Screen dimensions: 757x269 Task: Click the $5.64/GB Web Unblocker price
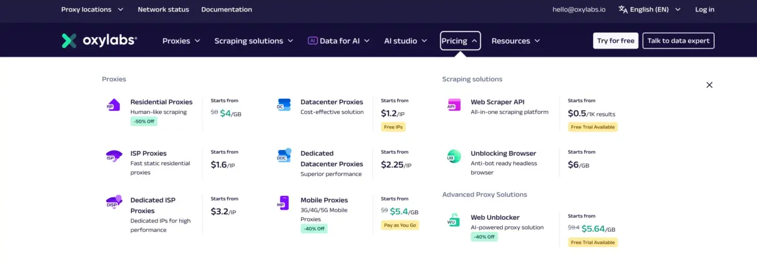pyautogui.click(x=598, y=229)
